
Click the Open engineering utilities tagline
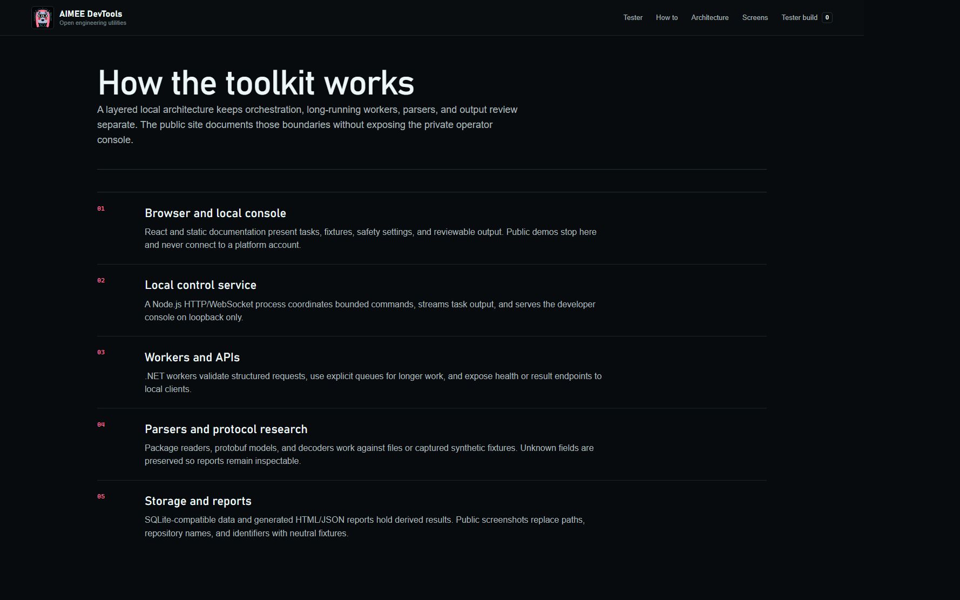point(93,23)
